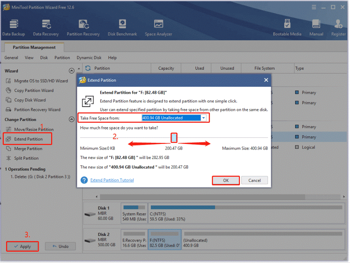Collapse the Wizard section
350x263 pixels.
tap(71, 71)
